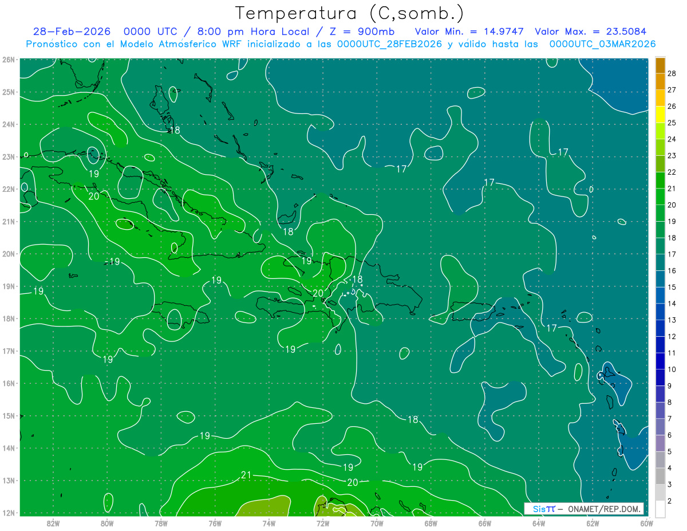Click the blue legend swatch between 14 and 15

[x=660, y=296]
